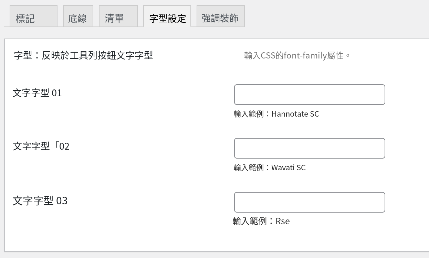
Task: Click the Rse example font name
Action: point(283,221)
